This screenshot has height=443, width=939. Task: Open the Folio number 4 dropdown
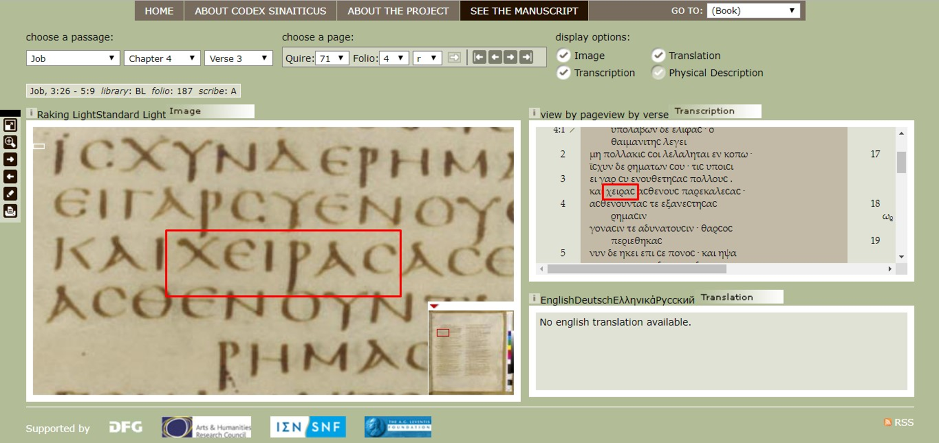pyautogui.click(x=394, y=58)
